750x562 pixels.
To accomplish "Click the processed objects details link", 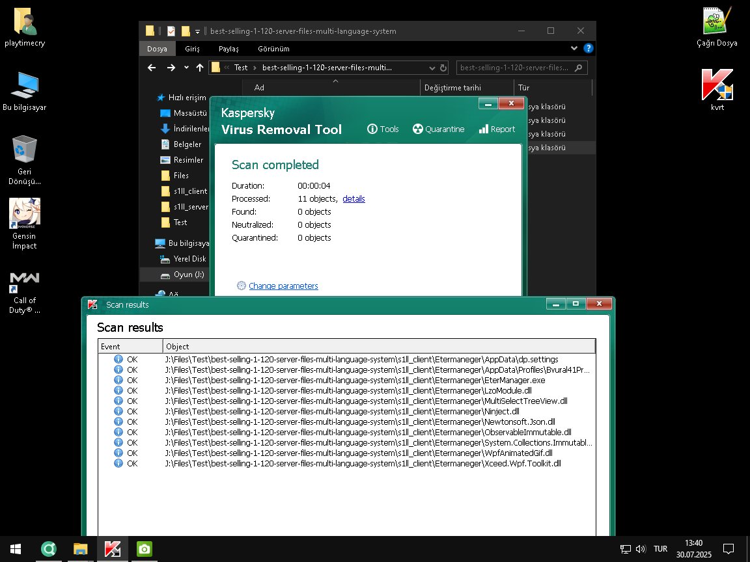I will point(354,199).
